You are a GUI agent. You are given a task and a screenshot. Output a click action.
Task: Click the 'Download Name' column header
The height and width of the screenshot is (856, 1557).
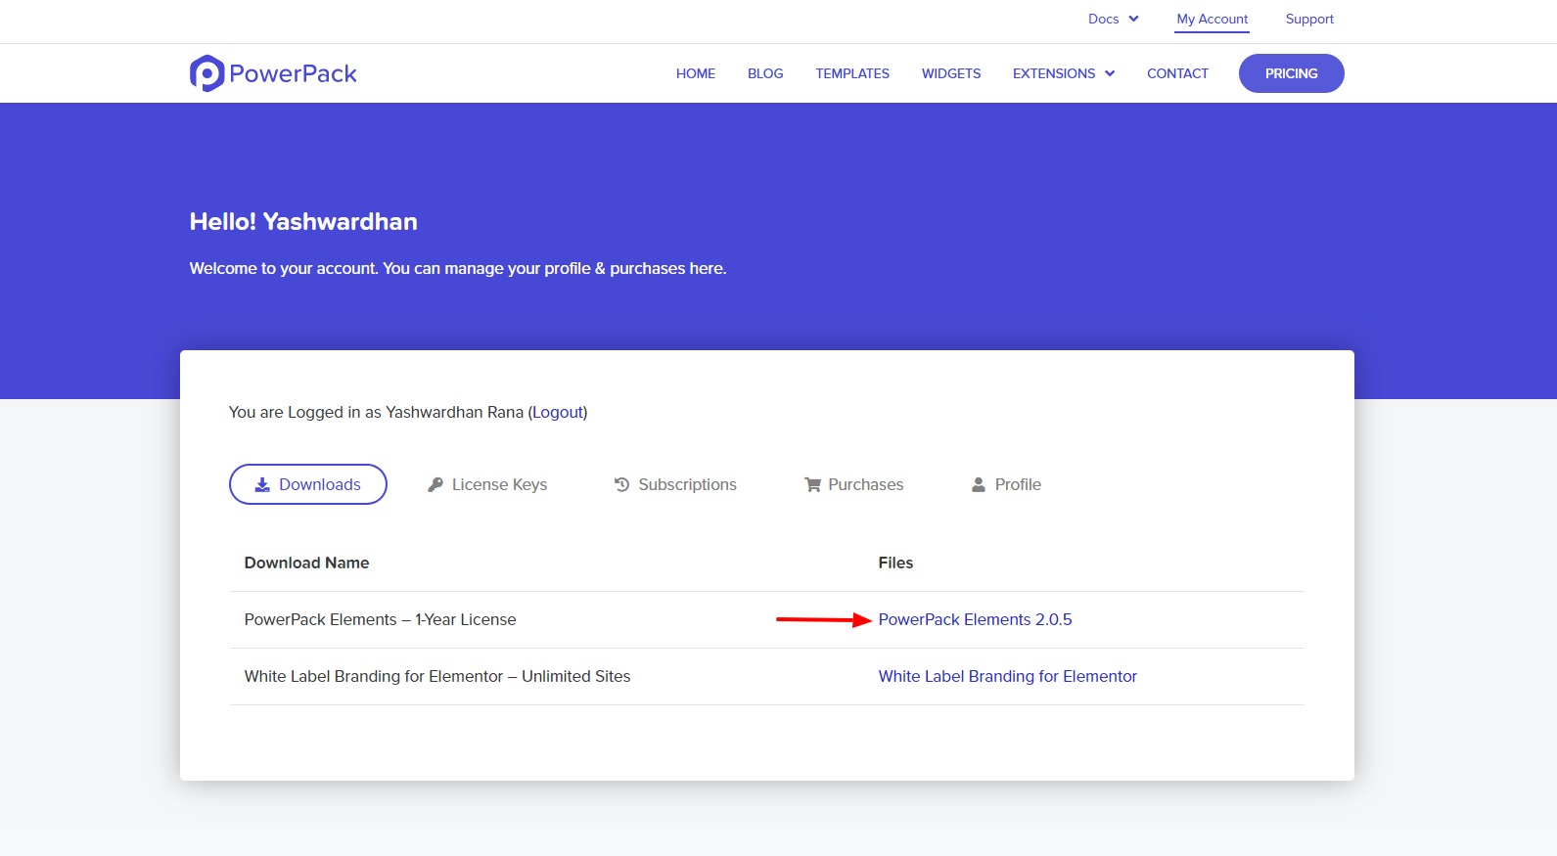click(306, 563)
